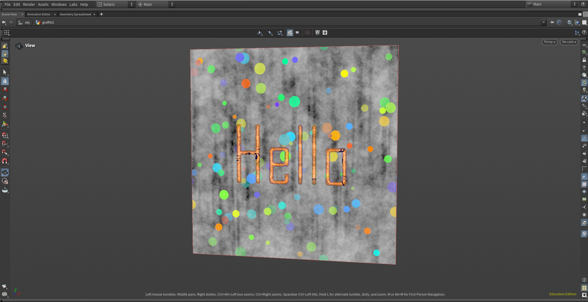588x302 pixels.
Task: Toggle the pin pane icon
Action: pos(552,22)
